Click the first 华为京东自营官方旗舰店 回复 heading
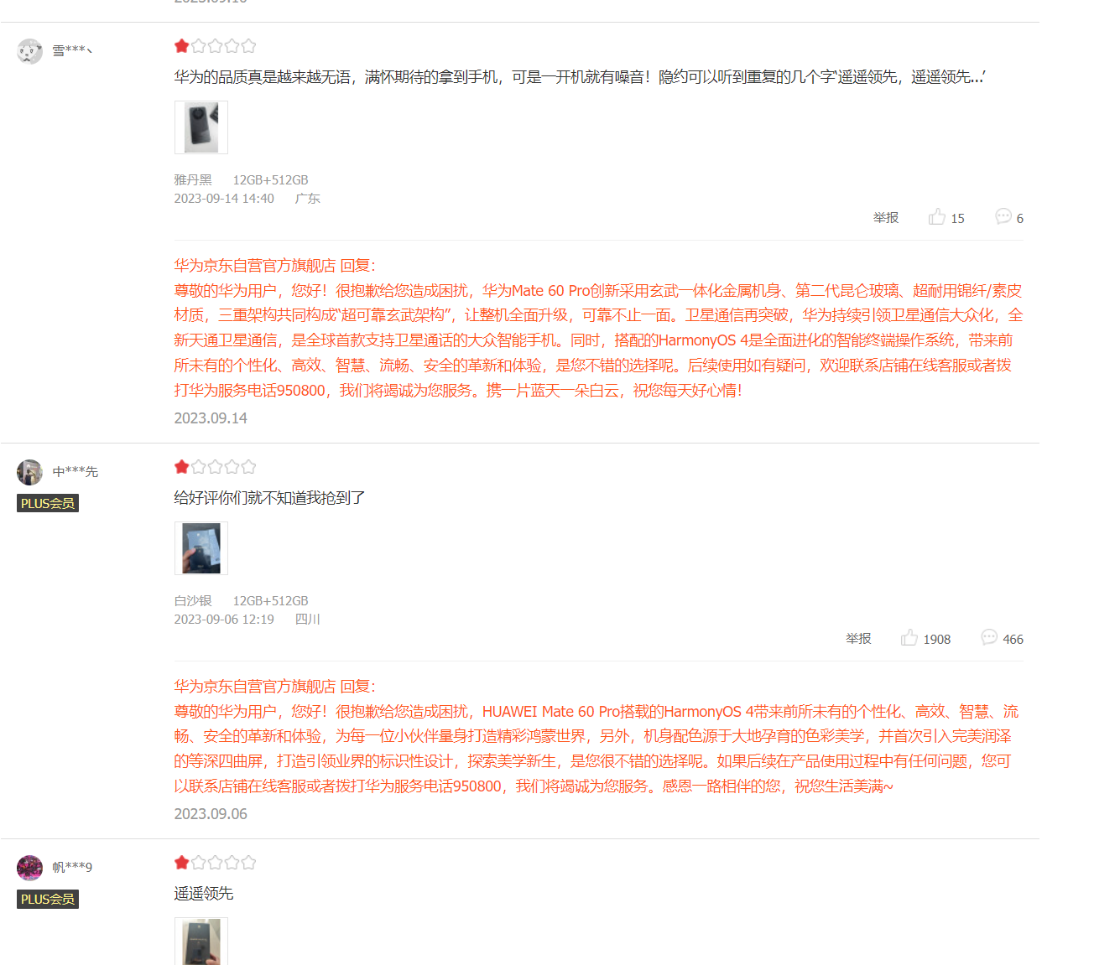 [274, 266]
